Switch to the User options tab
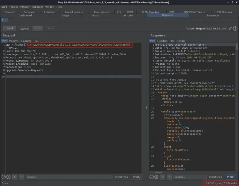 pyautogui.click(x=102, y=12)
